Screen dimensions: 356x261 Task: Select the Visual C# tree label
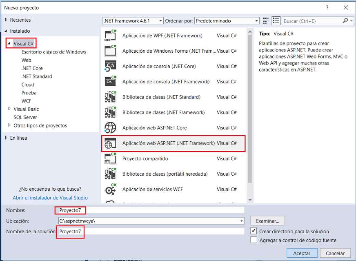pyautogui.click(x=23, y=43)
